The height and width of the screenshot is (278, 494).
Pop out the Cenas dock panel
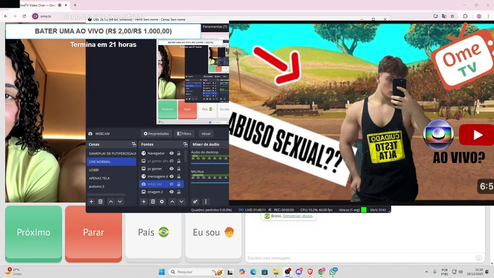pyautogui.click(x=134, y=144)
